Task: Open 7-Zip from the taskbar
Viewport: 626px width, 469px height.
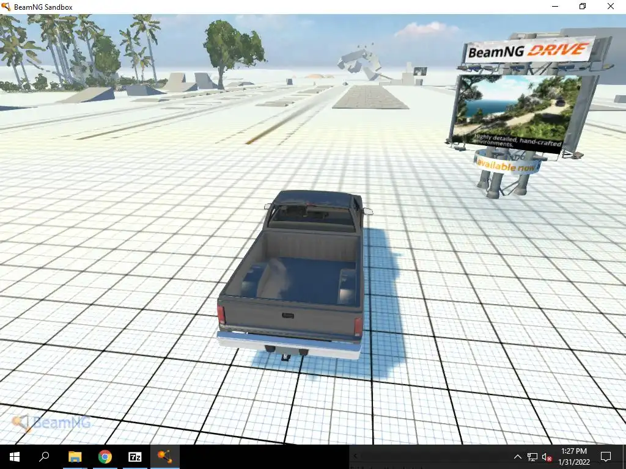Action: click(135, 457)
